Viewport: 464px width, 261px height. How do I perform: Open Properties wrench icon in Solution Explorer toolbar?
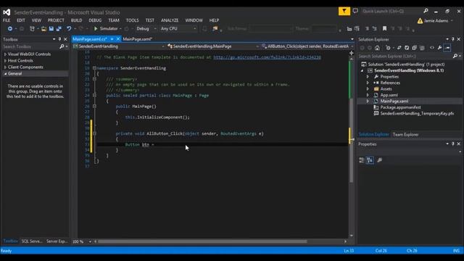440,48
